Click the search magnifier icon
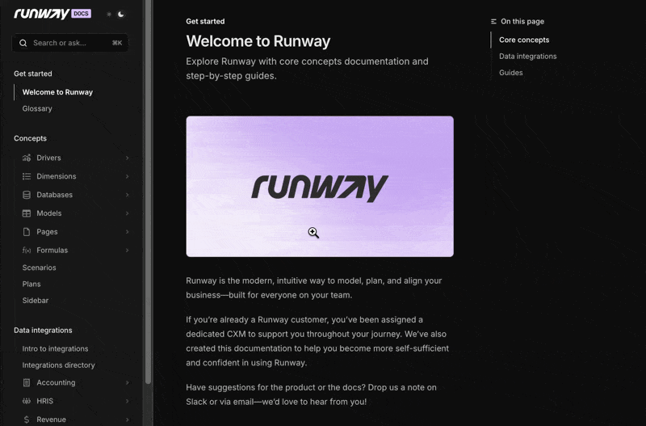 (23, 43)
